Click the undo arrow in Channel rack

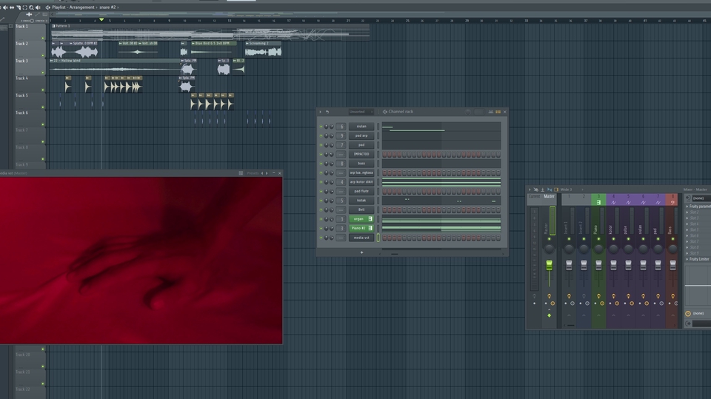point(327,112)
